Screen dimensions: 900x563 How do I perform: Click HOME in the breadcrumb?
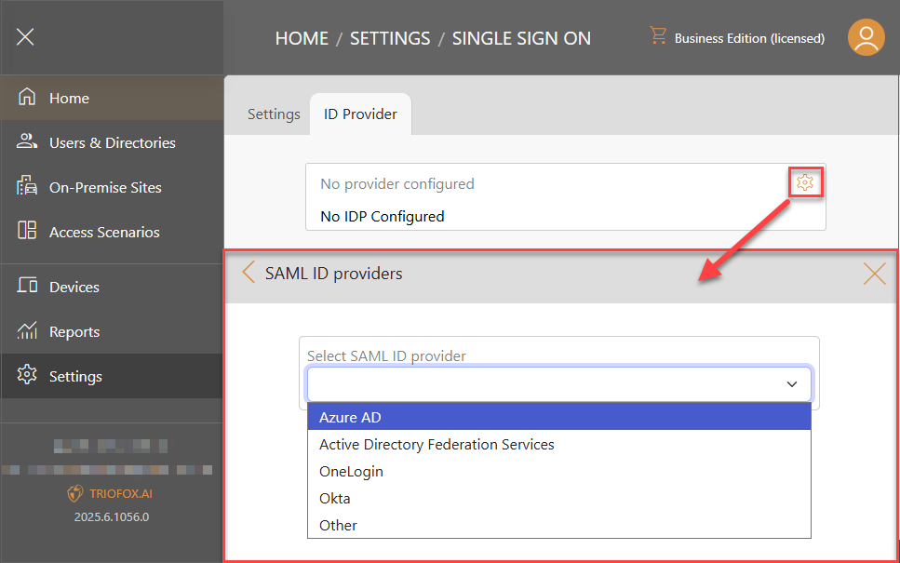[x=302, y=38]
